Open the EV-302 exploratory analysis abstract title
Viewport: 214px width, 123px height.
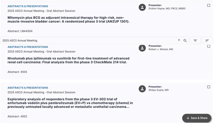70,103
